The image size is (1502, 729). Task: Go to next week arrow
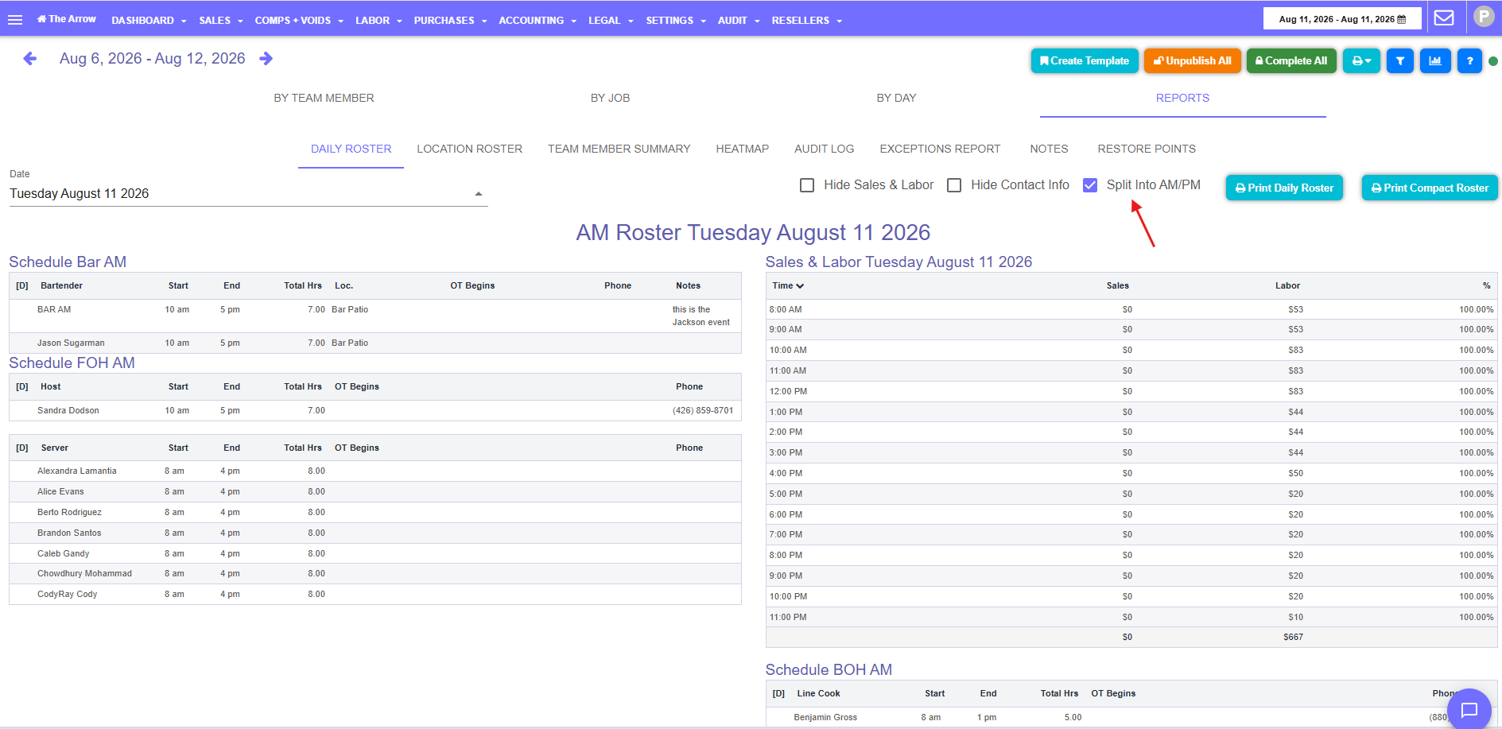click(x=266, y=59)
